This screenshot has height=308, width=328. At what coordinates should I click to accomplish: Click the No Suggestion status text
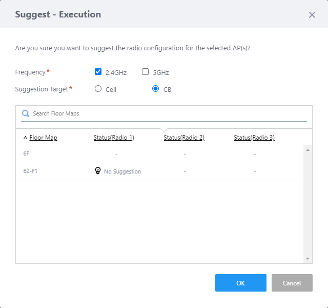point(122,171)
